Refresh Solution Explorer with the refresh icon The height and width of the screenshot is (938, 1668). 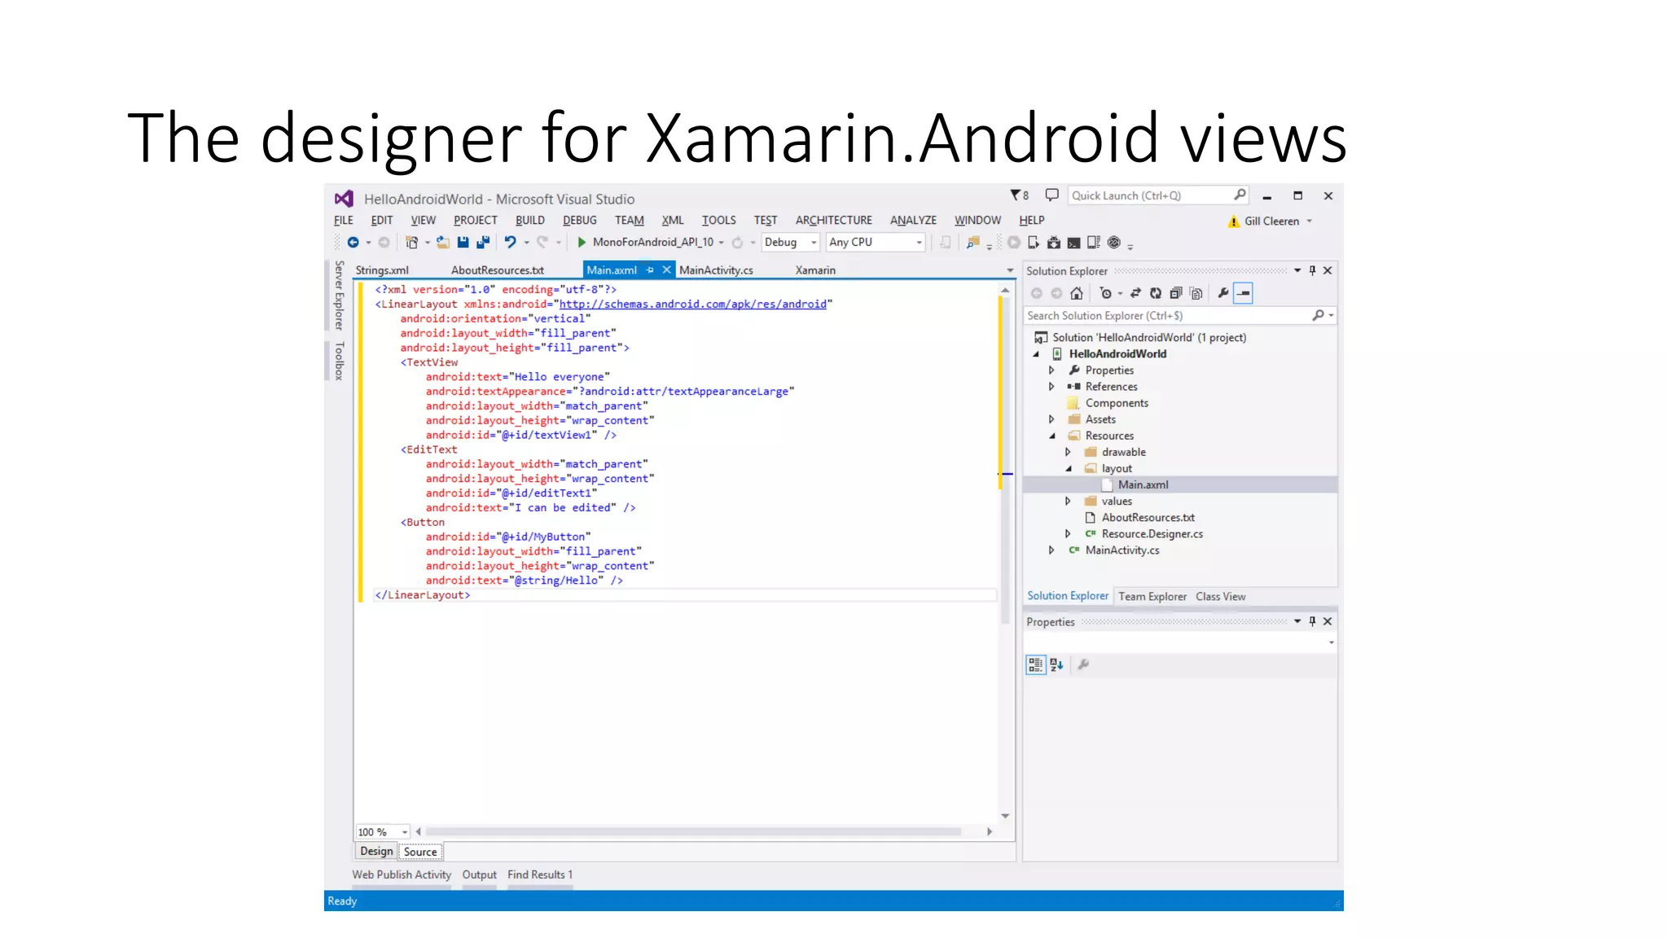tap(1155, 294)
